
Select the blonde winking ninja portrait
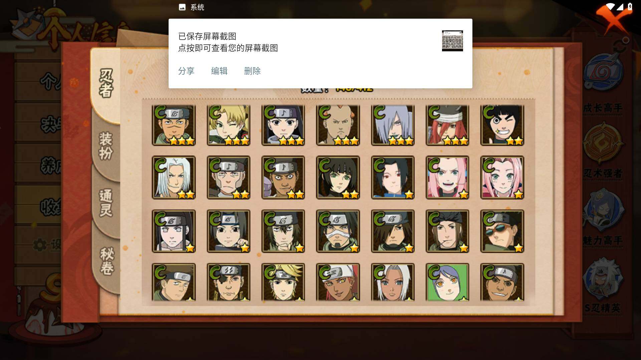[x=228, y=125]
